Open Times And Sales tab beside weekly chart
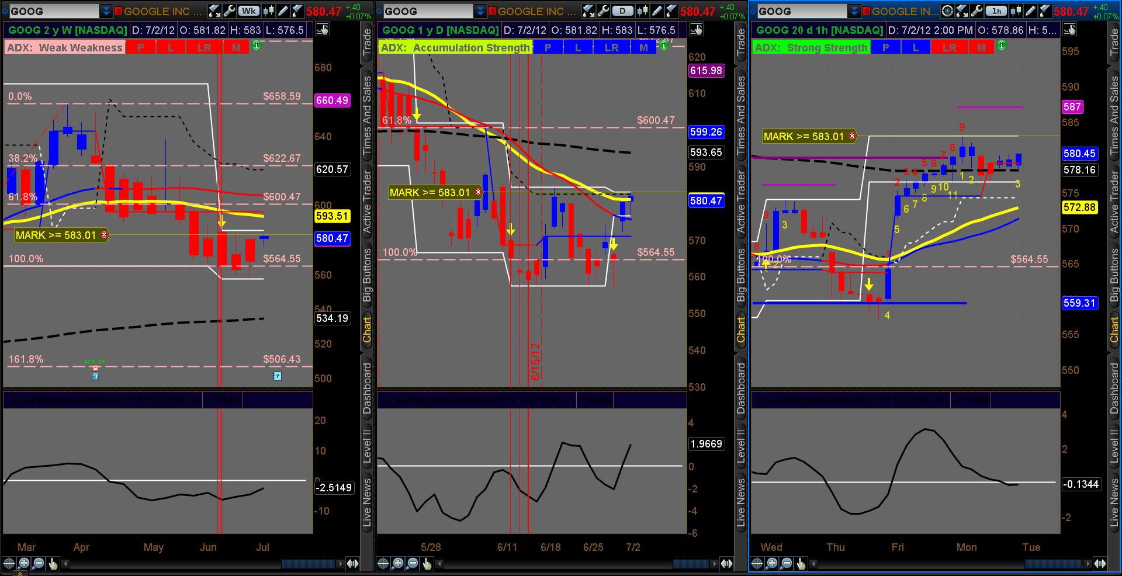Viewport: 1122px width, 576px height. [x=367, y=116]
